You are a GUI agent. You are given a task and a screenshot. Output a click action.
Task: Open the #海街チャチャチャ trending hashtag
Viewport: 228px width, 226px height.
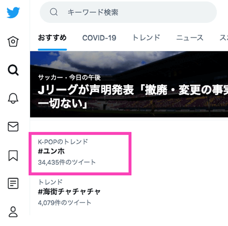click(x=69, y=192)
